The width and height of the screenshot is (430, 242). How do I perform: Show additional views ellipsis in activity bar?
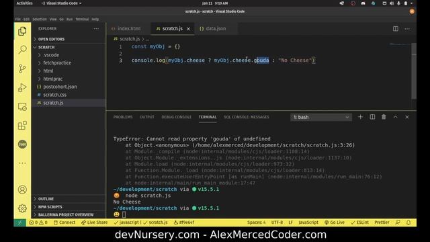tap(22, 163)
